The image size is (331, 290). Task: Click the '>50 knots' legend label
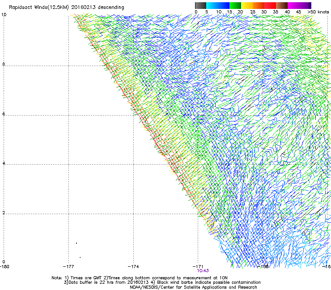tap(318, 12)
